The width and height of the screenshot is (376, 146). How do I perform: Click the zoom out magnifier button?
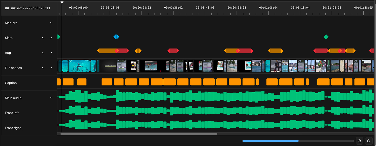click(x=369, y=141)
